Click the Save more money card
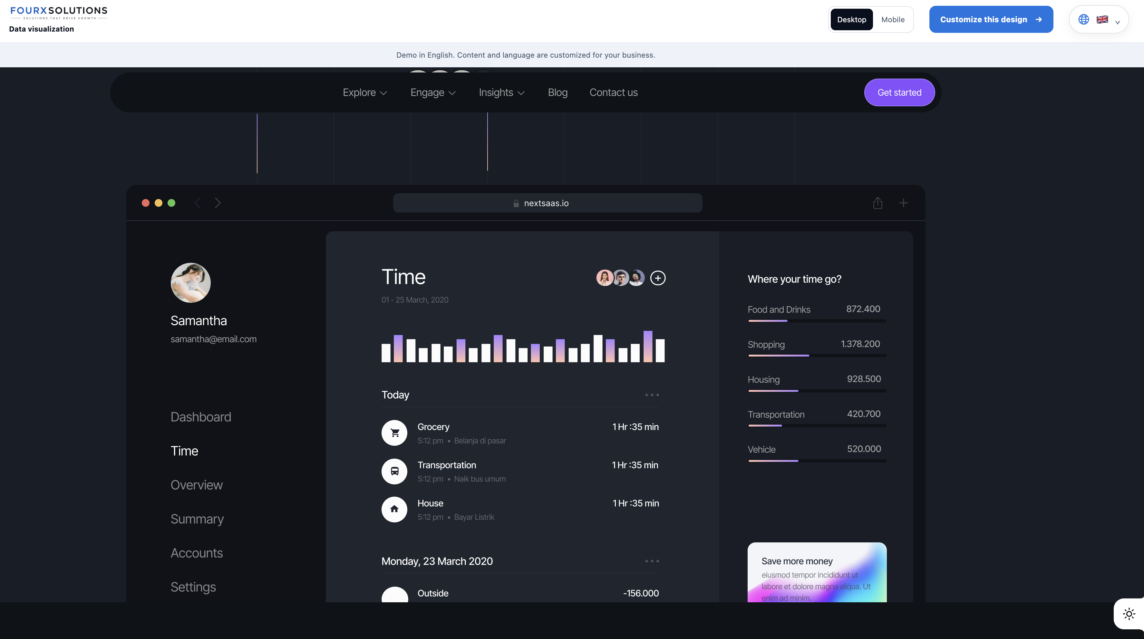Image resolution: width=1144 pixels, height=639 pixels. [817, 572]
